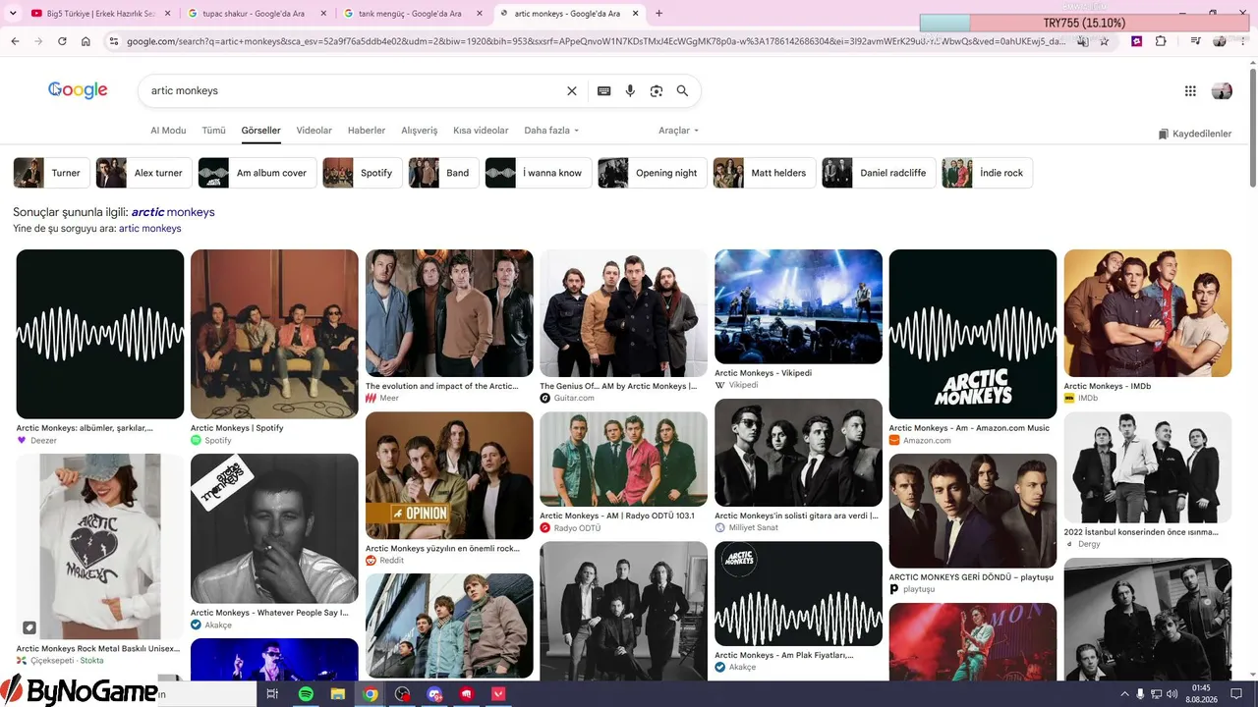
Task: Open the Valorant taskbar icon
Action: 498,694
